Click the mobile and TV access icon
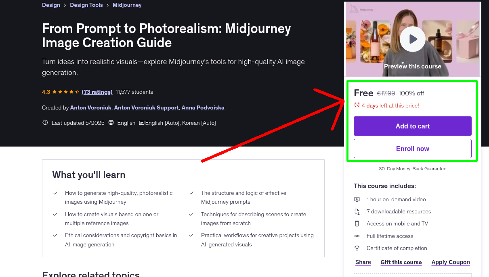This screenshot has width=489, height=277. 357,223
